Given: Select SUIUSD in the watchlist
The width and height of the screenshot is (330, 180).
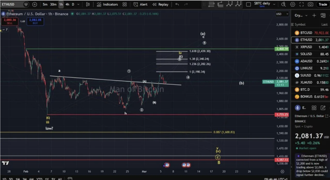Looking at the screenshot, I should tap(311, 75).
